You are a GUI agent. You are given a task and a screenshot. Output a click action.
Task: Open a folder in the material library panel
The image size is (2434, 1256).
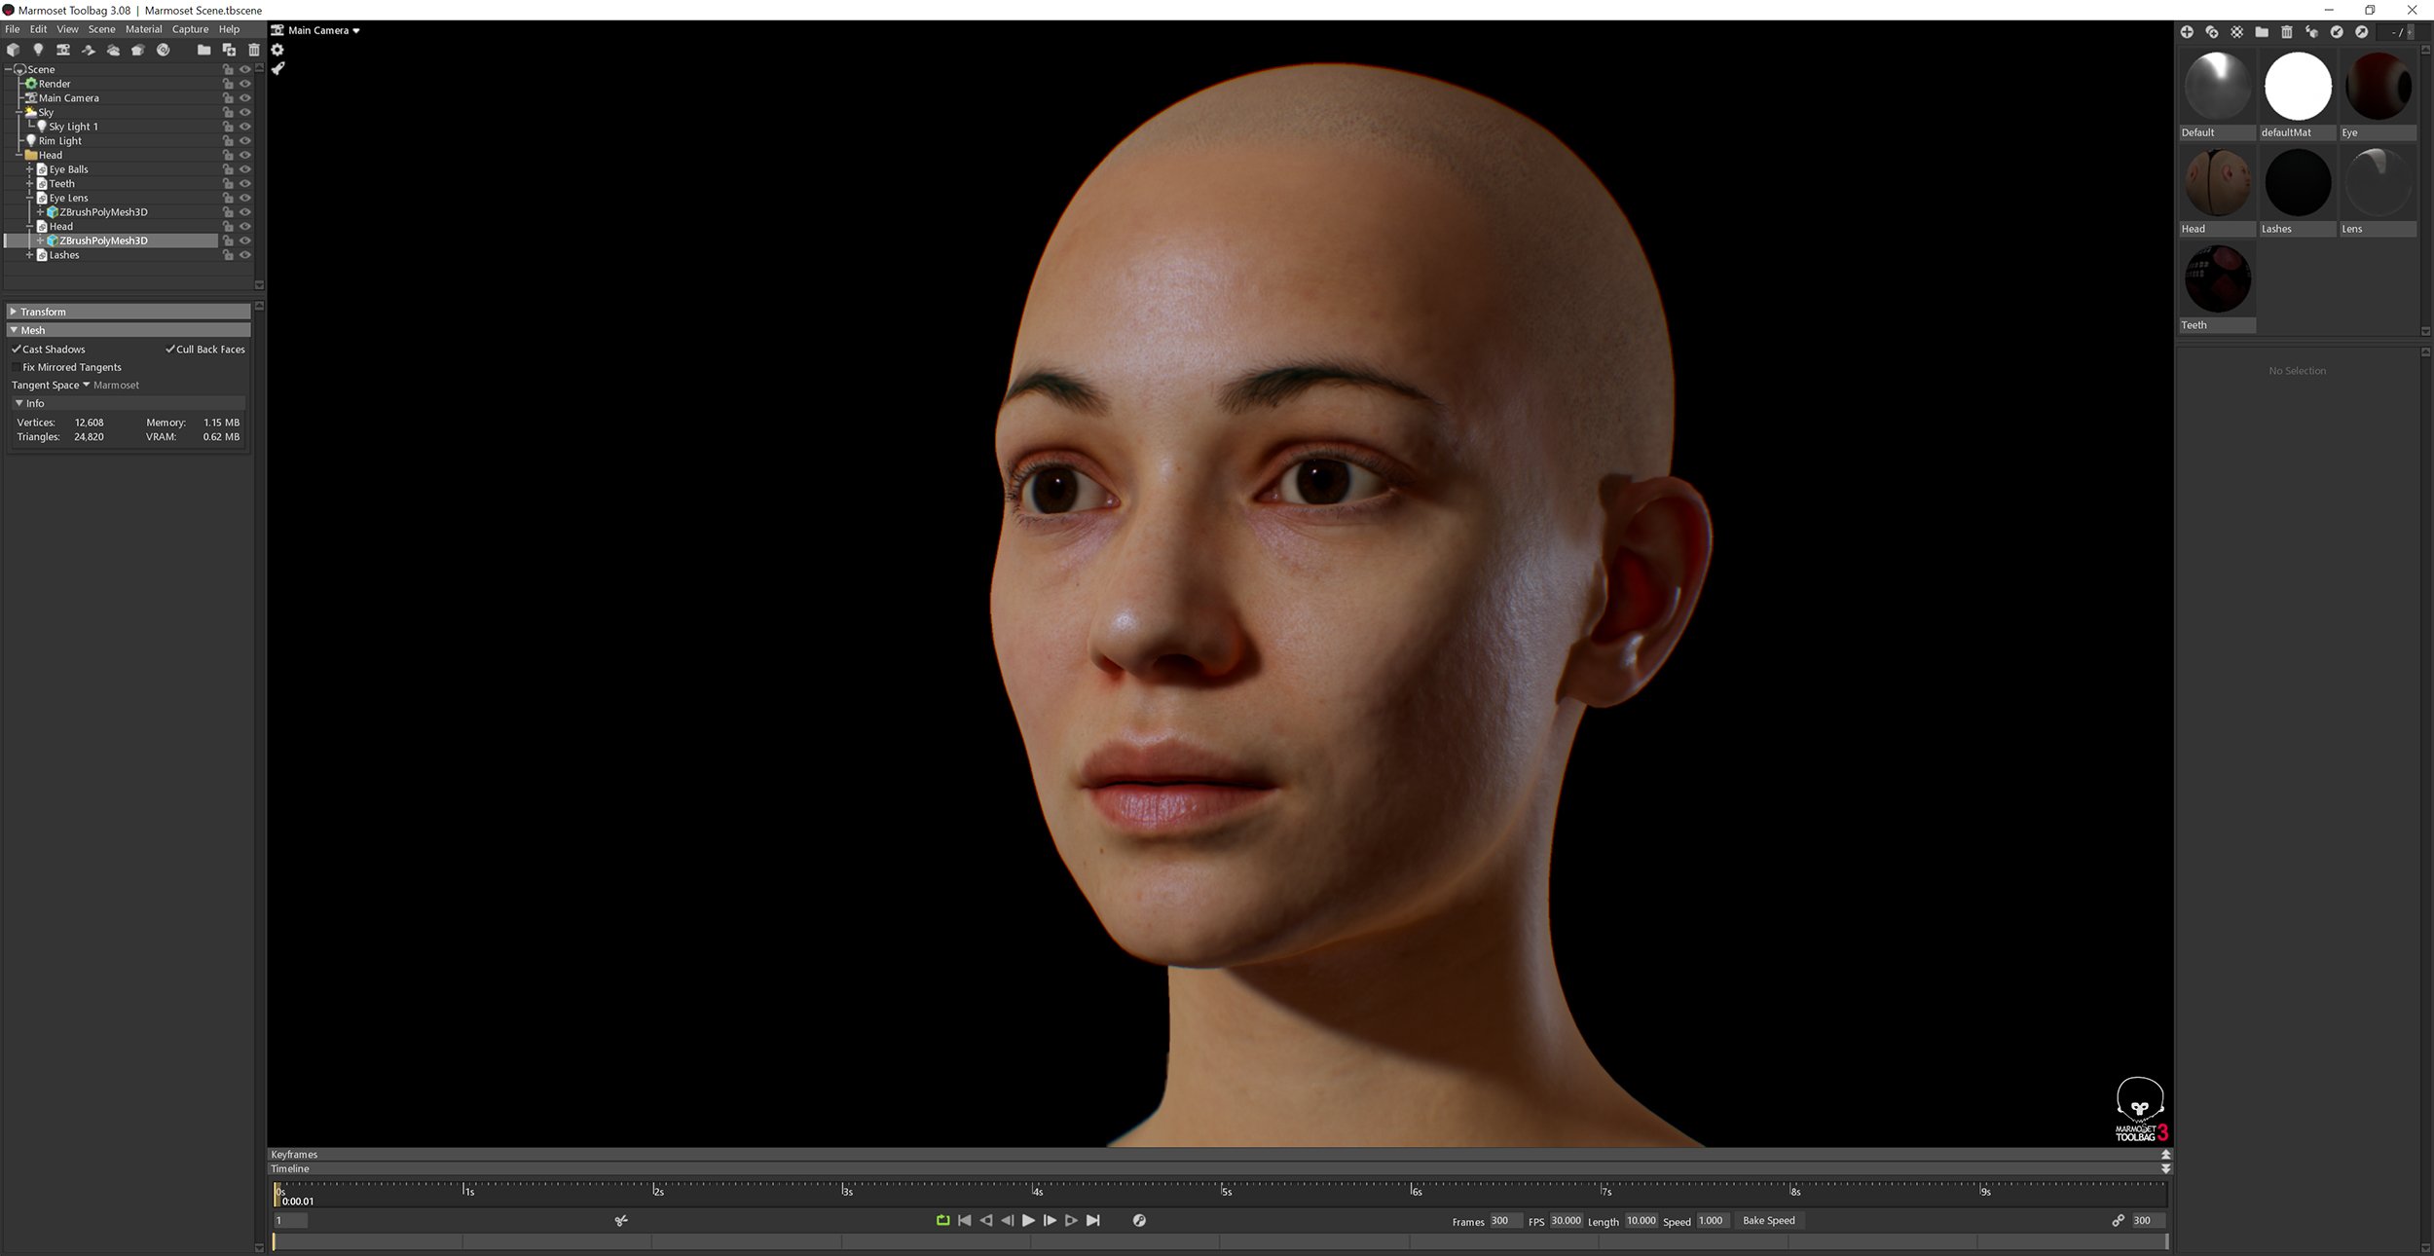coord(2261,31)
